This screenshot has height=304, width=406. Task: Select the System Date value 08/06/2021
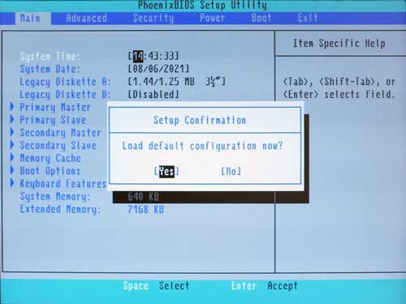[x=158, y=69]
